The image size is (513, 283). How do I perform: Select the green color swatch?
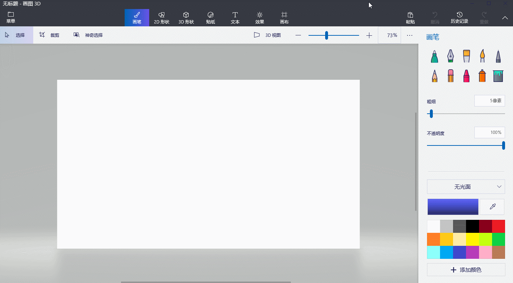point(499,239)
